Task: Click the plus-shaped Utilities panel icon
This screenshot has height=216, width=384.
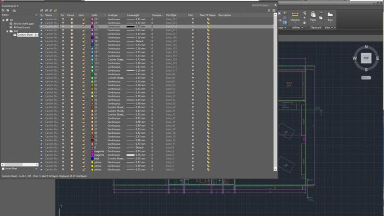Action: pyautogui.click(x=304, y=18)
